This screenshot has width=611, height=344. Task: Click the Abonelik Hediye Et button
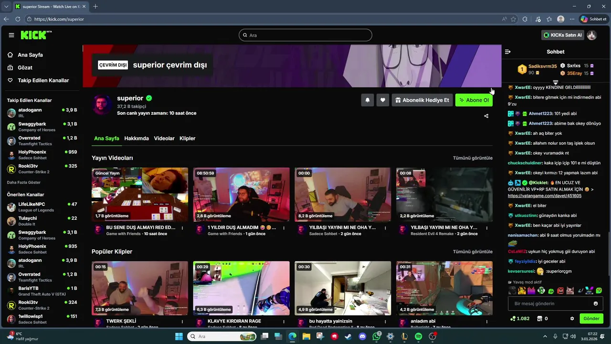[422, 100]
